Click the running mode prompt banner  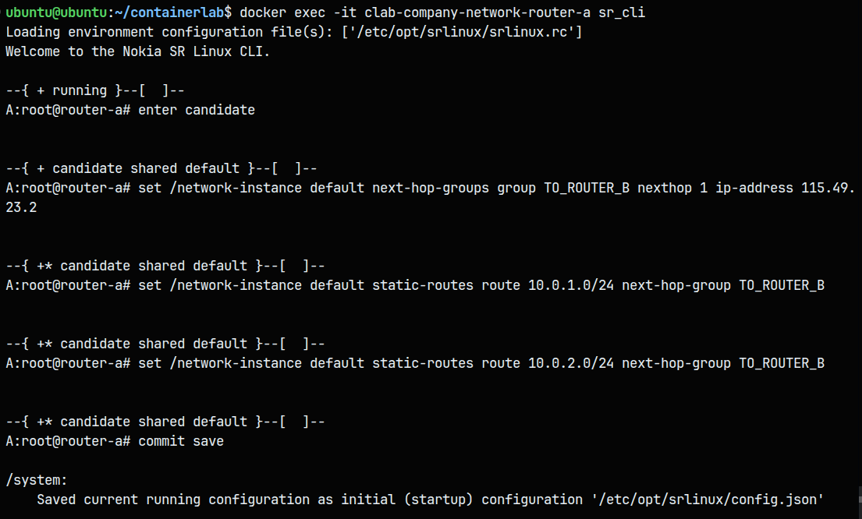point(94,90)
